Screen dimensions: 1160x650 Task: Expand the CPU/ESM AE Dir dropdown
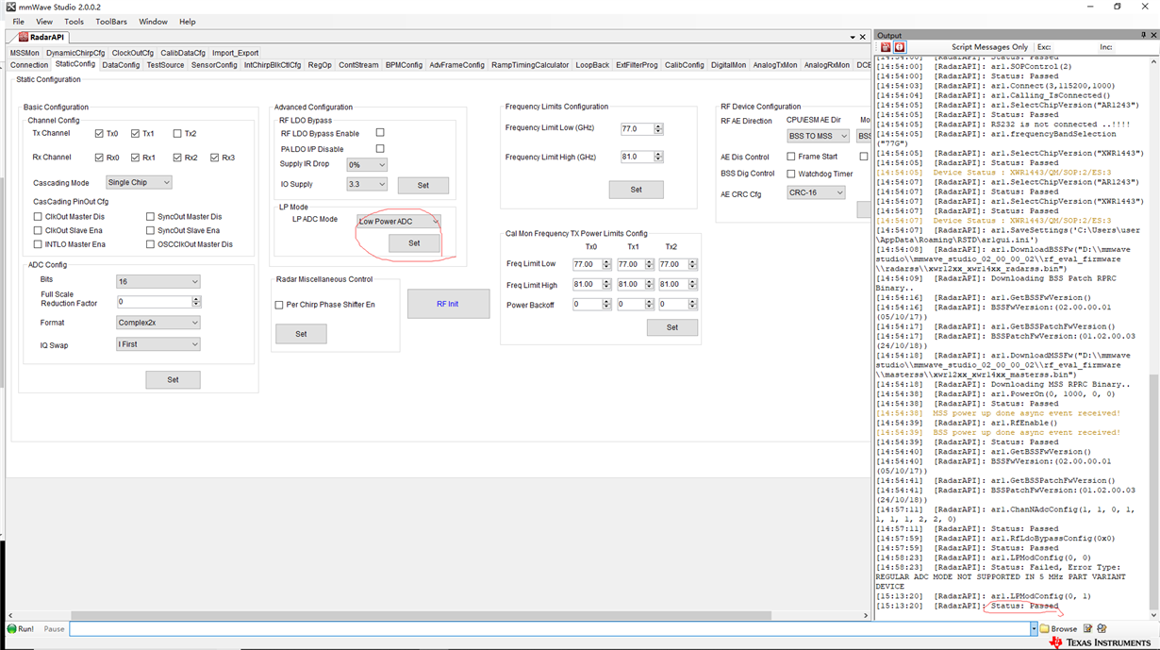(x=818, y=136)
